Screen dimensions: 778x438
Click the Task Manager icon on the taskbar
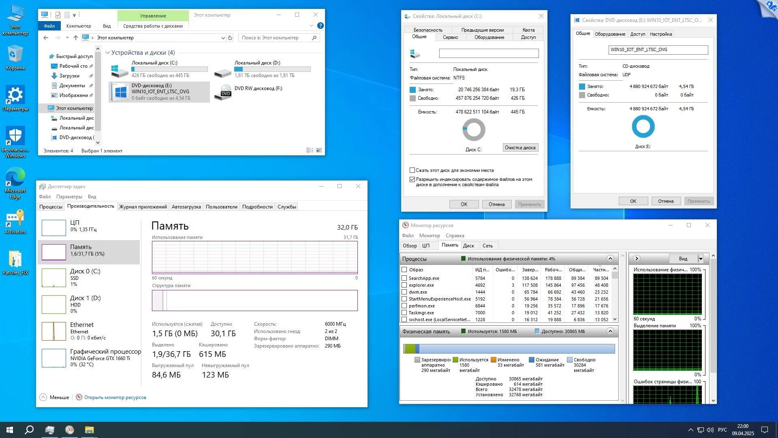pyautogui.click(x=50, y=430)
